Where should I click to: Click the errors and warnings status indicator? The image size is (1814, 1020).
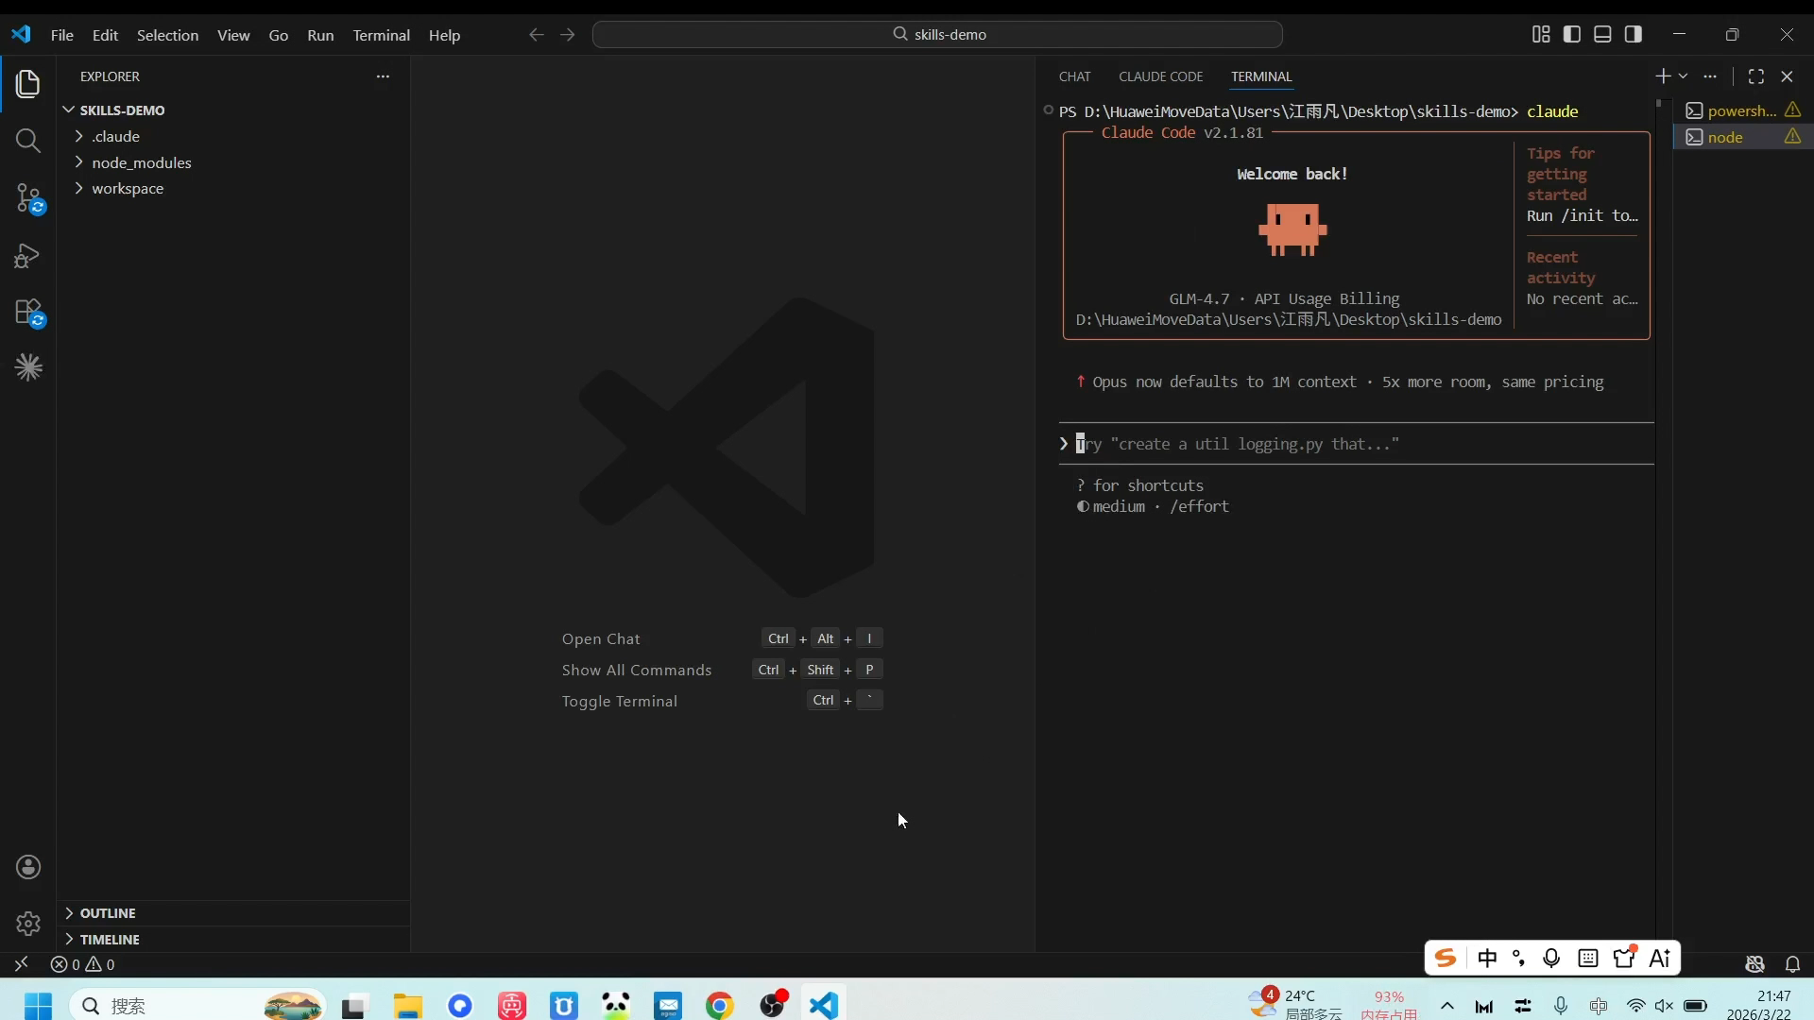tap(83, 964)
